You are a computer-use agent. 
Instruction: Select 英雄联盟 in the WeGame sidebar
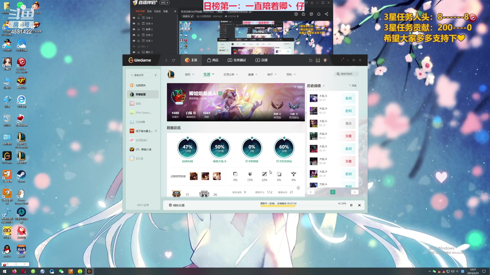pos(143,94)
